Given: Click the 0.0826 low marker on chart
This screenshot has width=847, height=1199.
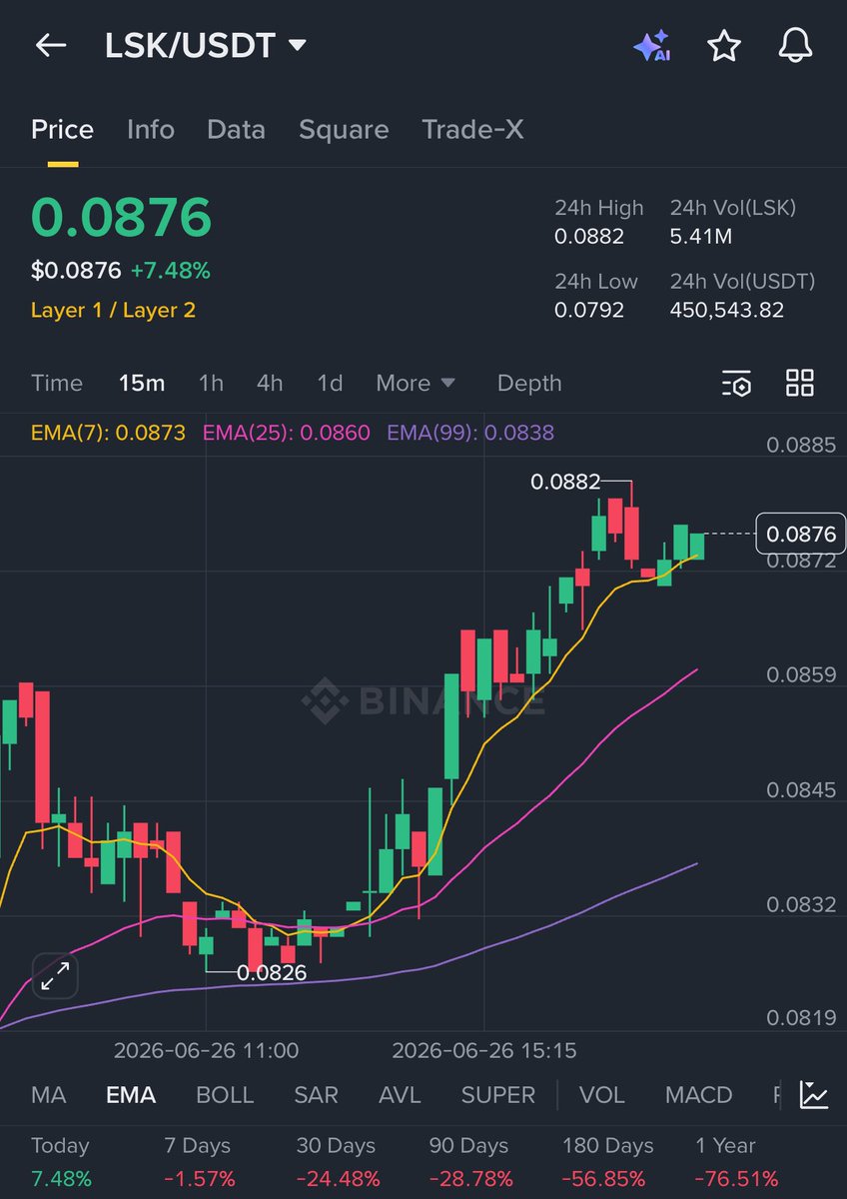Looking at the screenshot, I should 271,972.
